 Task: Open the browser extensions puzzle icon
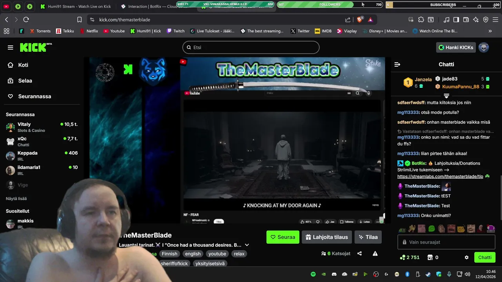(x=421, y=20)
